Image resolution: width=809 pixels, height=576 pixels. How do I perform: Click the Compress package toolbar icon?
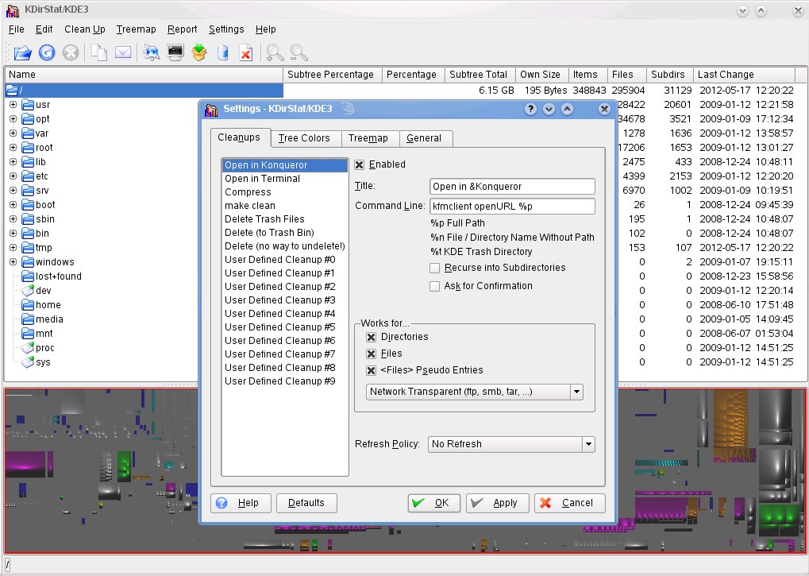[x=199, y=53]
